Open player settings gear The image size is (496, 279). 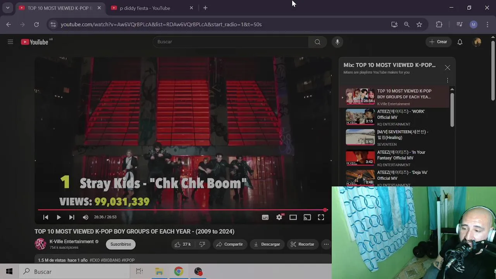click(x=279, y=217)
